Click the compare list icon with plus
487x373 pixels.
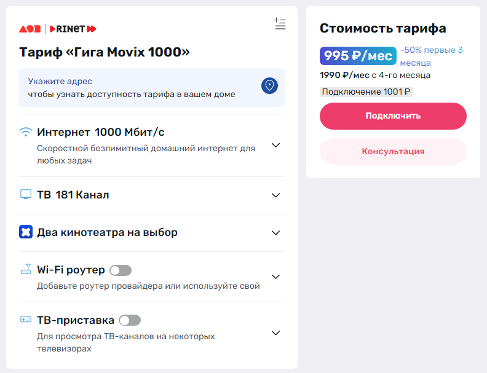coord(280,24)
